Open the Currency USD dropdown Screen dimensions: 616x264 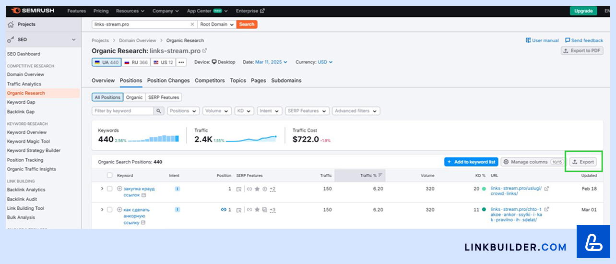[x=325, y=62]
